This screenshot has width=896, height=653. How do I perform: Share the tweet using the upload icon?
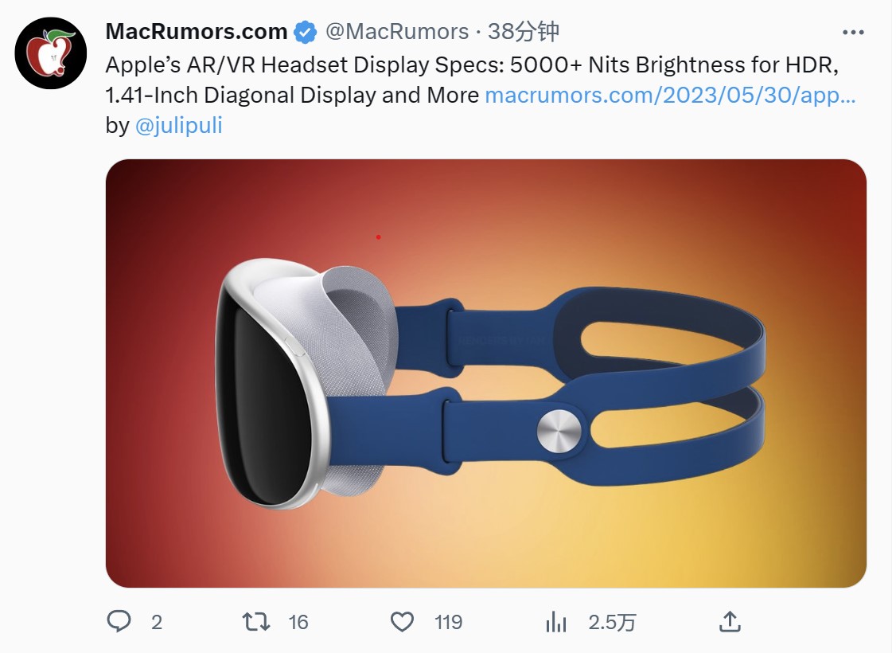[x=730, y=621]
